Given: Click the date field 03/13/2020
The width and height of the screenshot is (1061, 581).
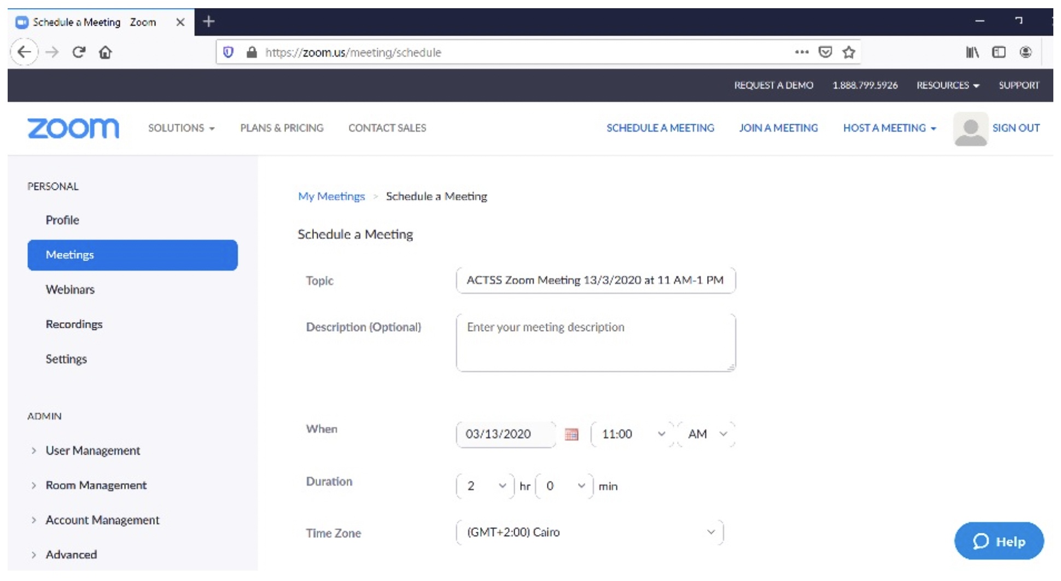Looking at the screenshot, I should click(506, 434).
